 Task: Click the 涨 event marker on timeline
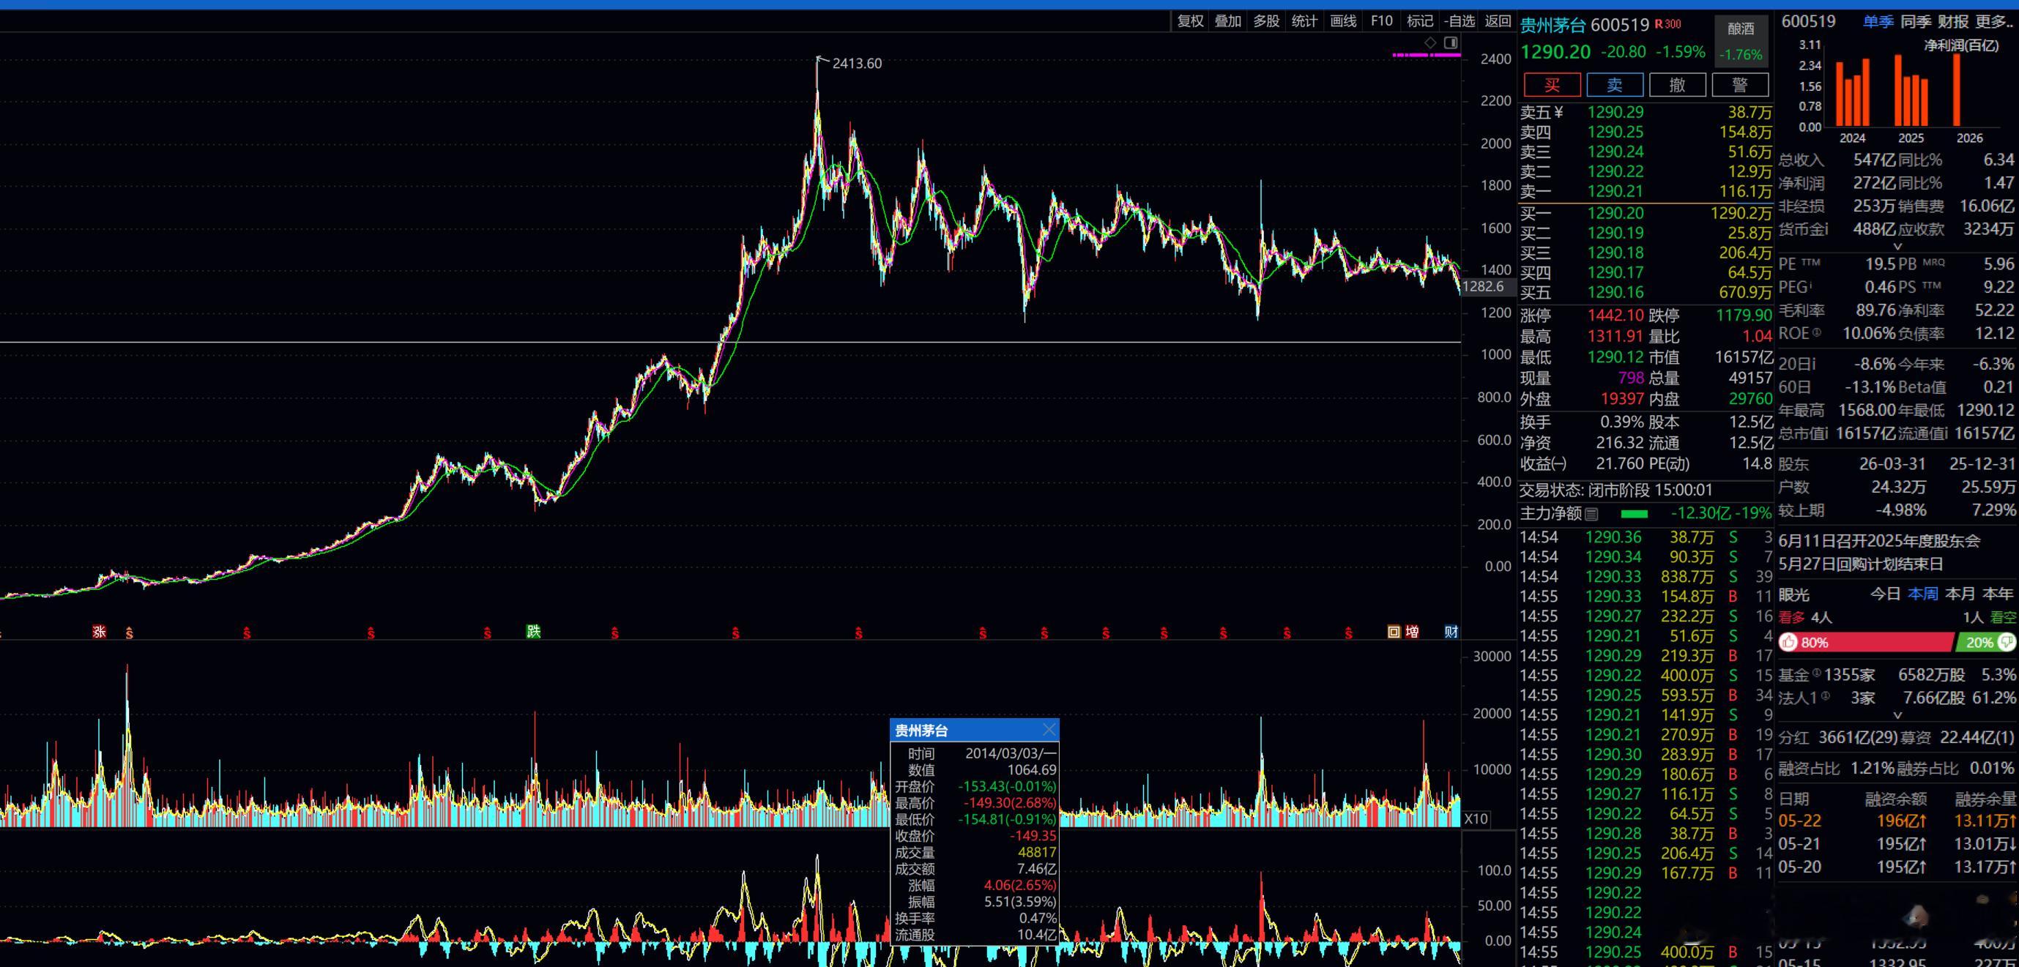tap(99, 632)
